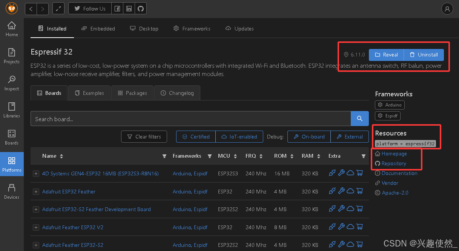
Task: Open Libraries in sidebar
Action: [x=12, y=110]
